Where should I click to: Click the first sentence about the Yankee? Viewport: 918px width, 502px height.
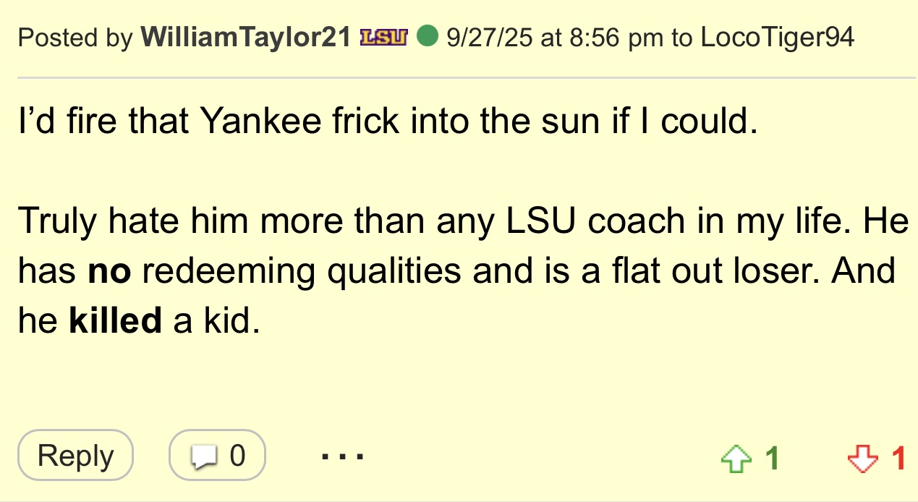click(x=387, y=121)
